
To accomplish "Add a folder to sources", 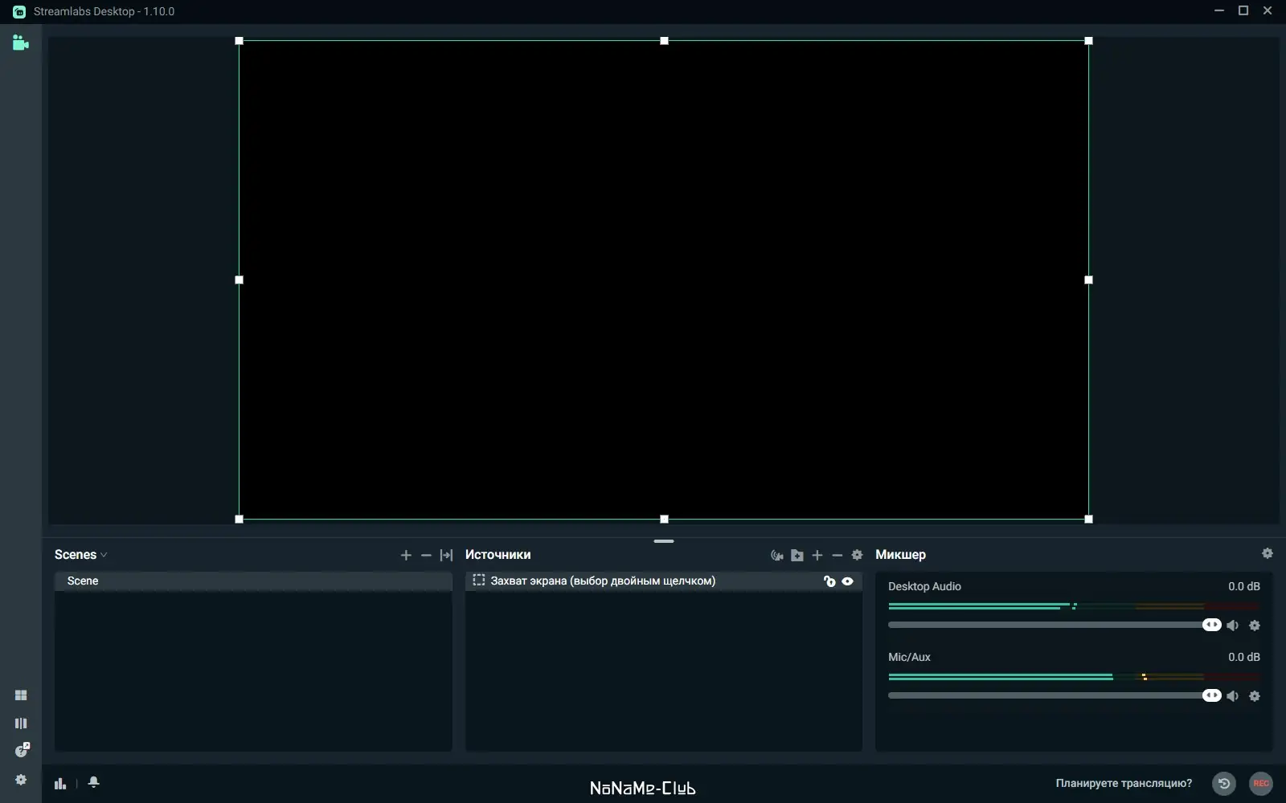I will tap(797, 555).
